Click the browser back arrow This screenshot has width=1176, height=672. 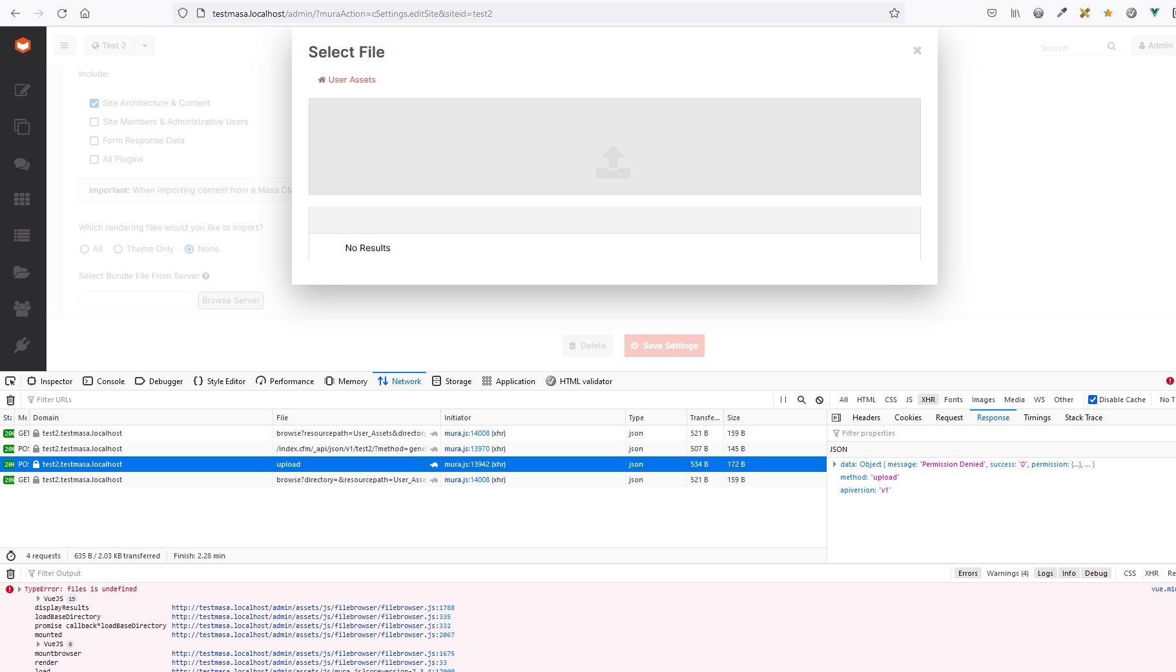click(x=15, y=13)
